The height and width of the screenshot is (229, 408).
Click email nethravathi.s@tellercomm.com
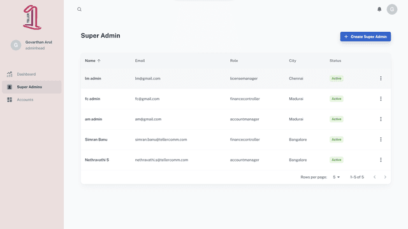click(x=161, y=160)
